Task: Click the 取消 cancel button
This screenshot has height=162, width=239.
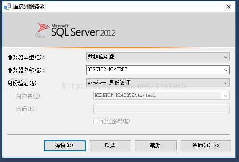Action: (110, 146)
